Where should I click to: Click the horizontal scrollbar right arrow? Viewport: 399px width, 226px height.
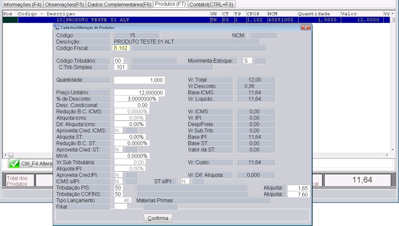click(x=387, y=155)
